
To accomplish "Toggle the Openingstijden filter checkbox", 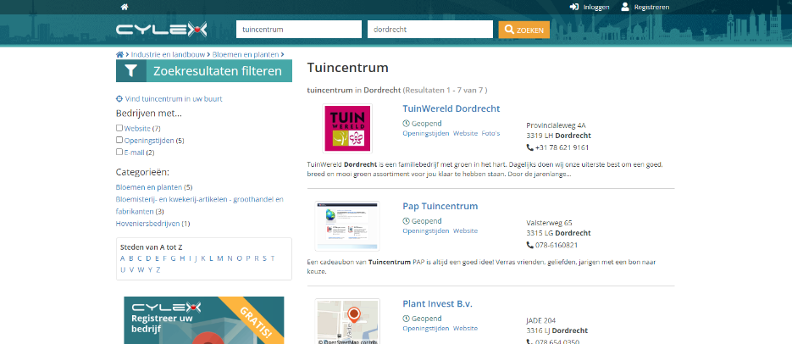I will point(119,140).
